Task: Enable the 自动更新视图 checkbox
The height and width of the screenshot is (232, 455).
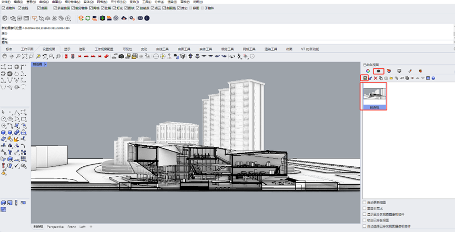Action: click(x=365, y=202)
